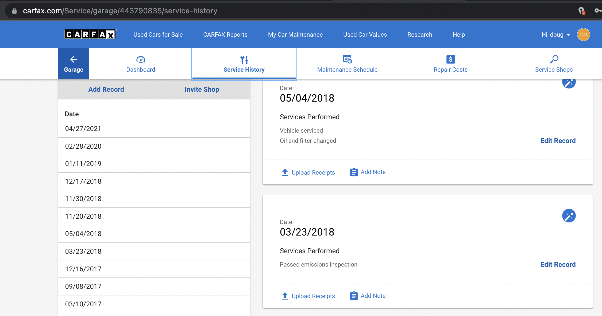Open Used Cars for Sale menu
This screenshot has height=316, width=602.
(158, 34)
